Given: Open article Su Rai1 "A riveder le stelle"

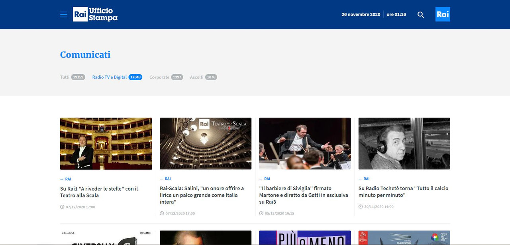Looking at the screenshot, I should coord(99,192).
